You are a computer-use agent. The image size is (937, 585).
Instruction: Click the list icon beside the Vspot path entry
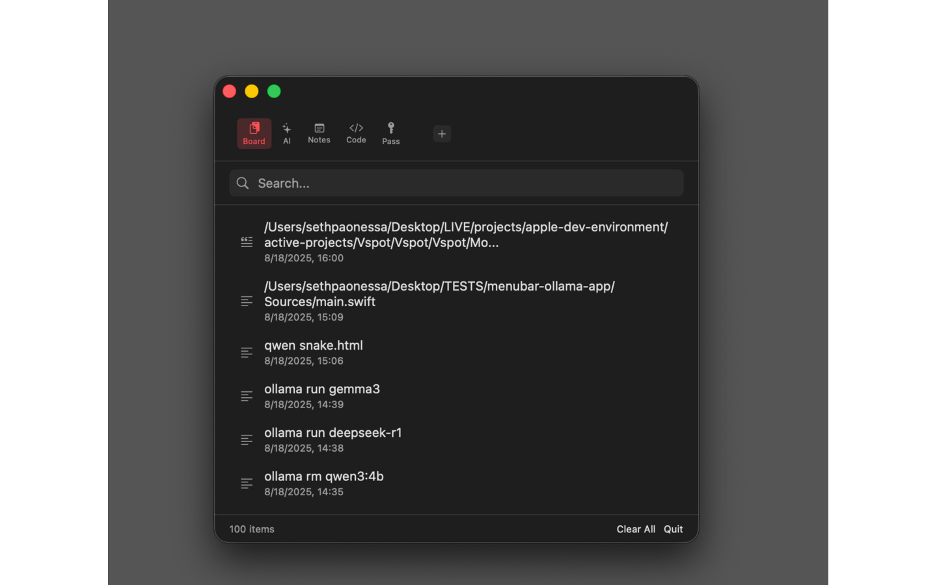click(246, 242)
